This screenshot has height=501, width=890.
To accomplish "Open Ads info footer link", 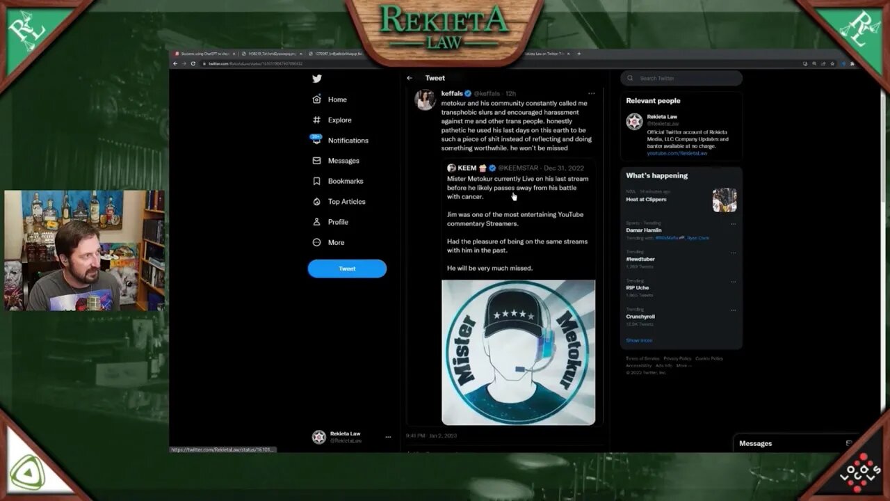I will pos(663,365).
